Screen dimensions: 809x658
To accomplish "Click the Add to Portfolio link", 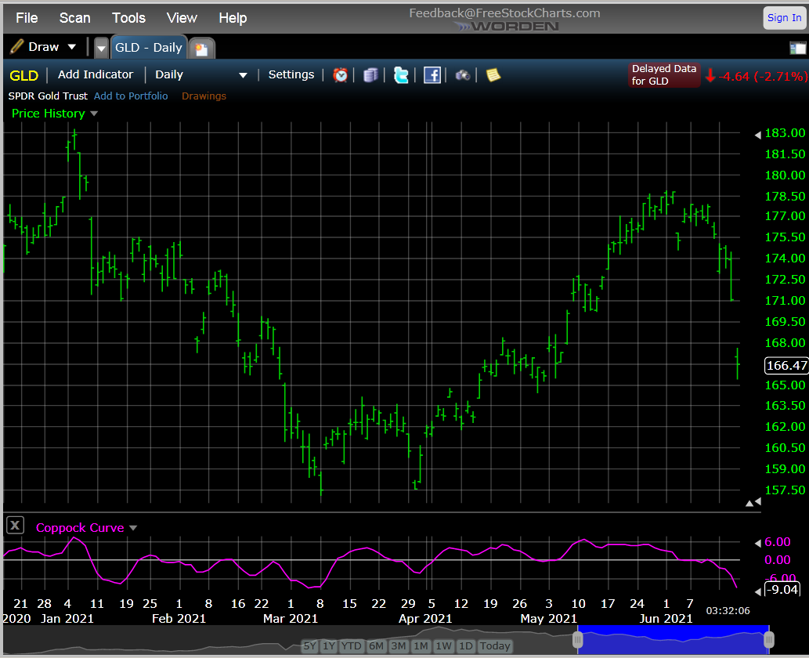I will pyautogui.click(x=131, y=96).
